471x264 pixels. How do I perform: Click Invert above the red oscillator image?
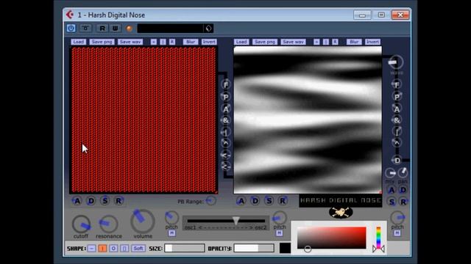click(x=209, y=42)
